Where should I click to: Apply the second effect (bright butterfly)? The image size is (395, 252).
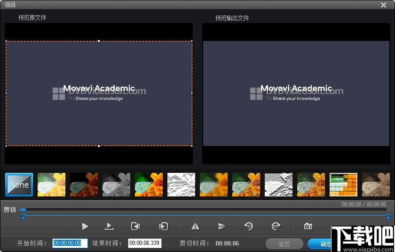click(51, 185)
